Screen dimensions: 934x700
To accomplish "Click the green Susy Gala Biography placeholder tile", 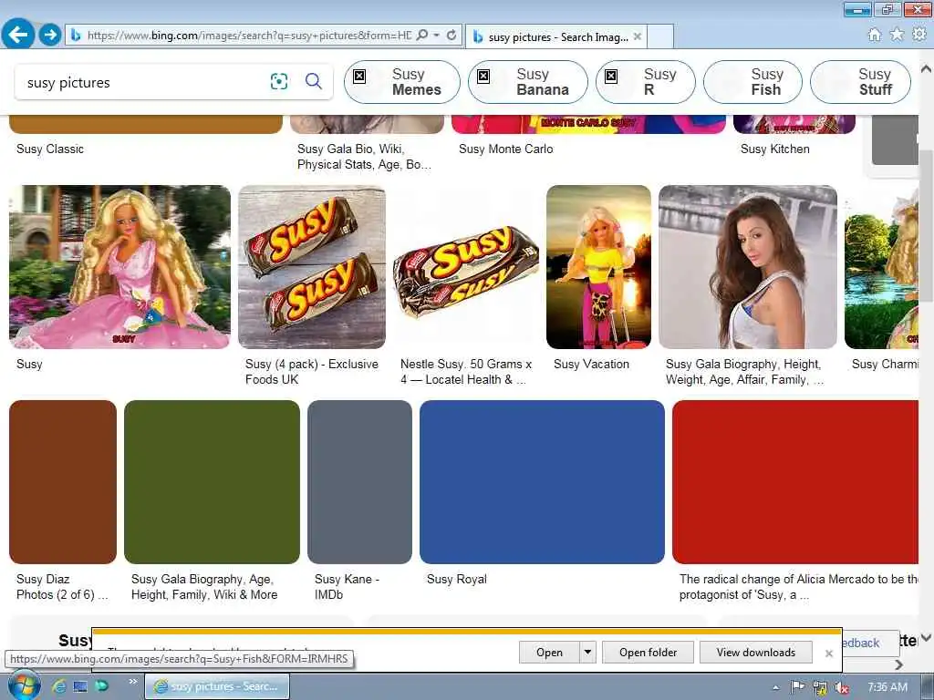I will point(212,482).
